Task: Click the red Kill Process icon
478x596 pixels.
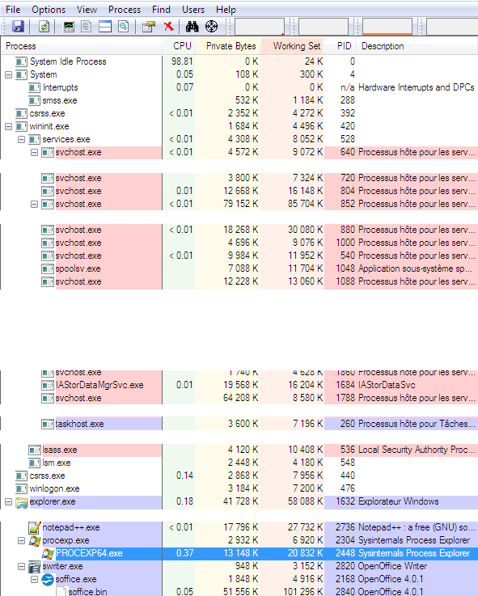Action: coord(168,27)
